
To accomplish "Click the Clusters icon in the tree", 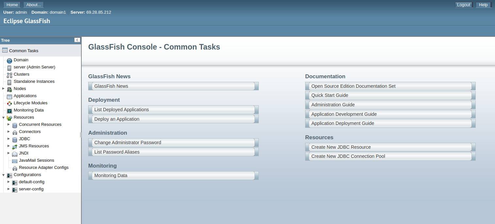I will tap(9, 75).
